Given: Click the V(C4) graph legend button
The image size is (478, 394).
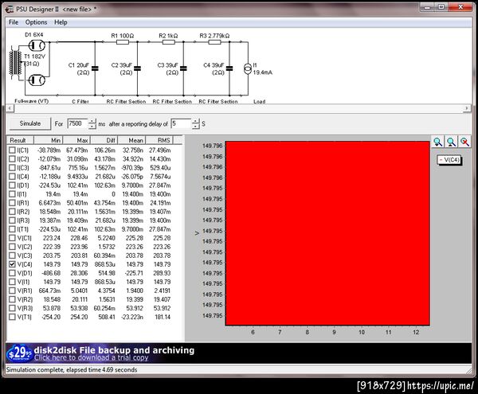Looking at the screenshot, I should (449, 160).
